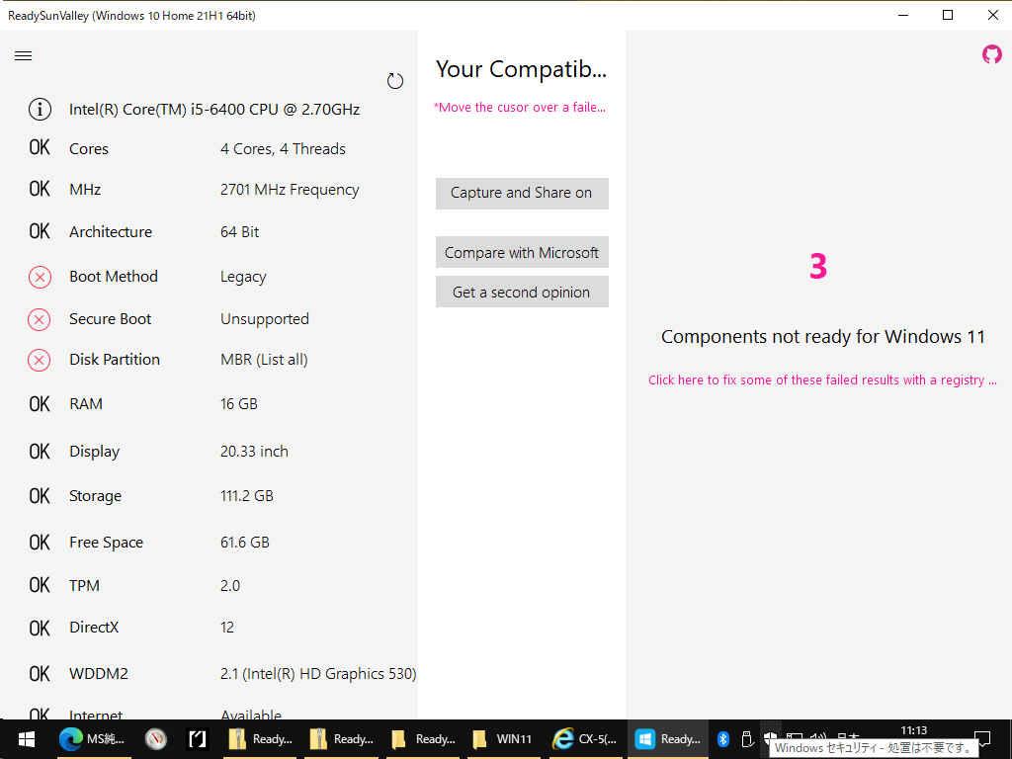1012x759 pixels.
Task: Click the Bluetooth tray icon
Action: pos(722,738)
